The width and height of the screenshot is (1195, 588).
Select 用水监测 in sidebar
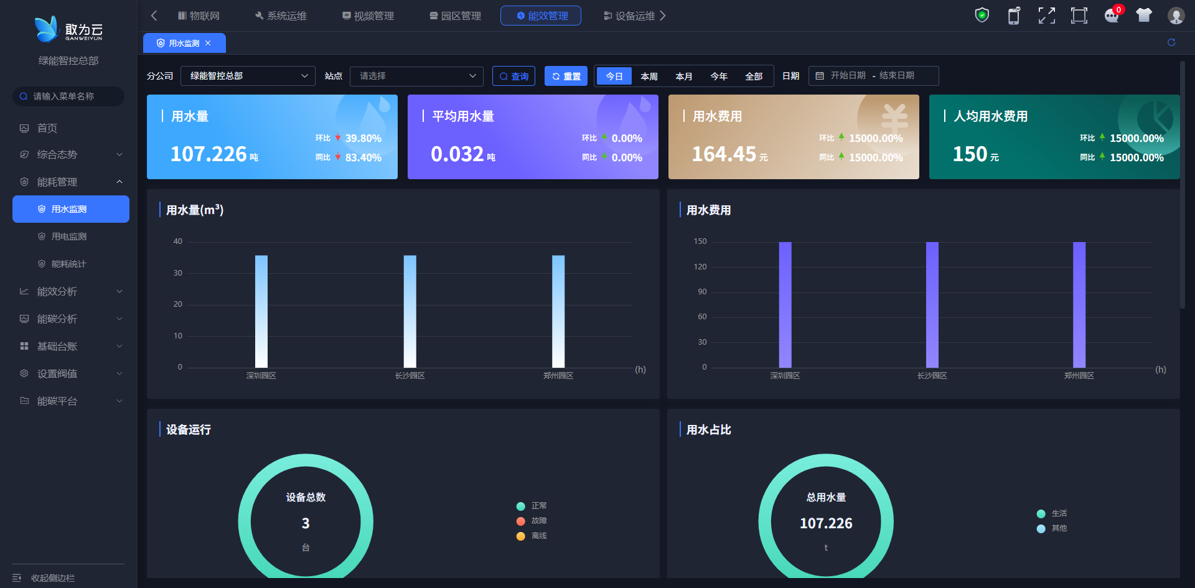71,209
